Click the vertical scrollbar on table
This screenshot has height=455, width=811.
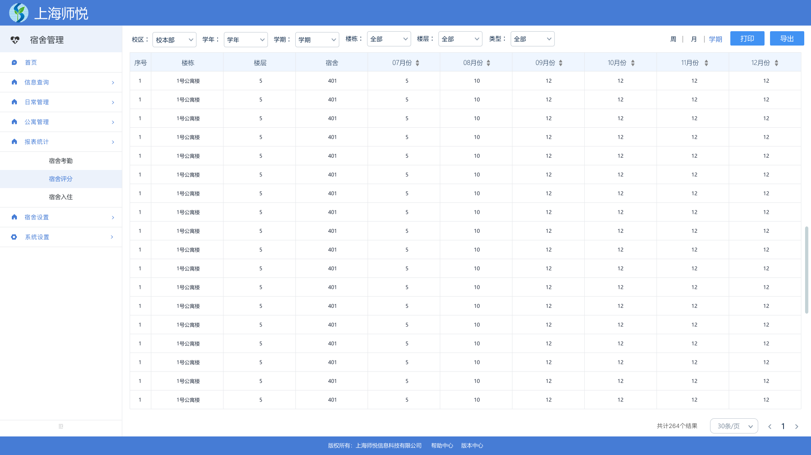click(806, 270)
